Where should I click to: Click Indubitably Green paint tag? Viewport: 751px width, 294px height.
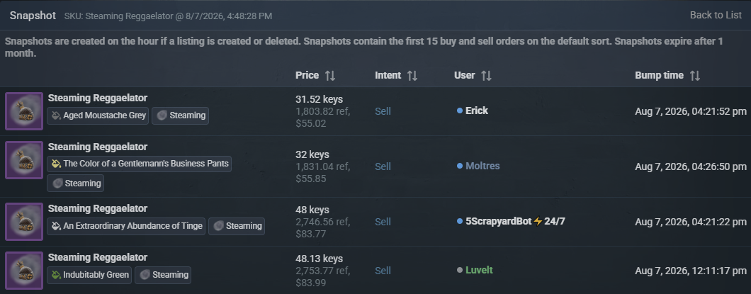pyautogui.click(x=89, y=275)
